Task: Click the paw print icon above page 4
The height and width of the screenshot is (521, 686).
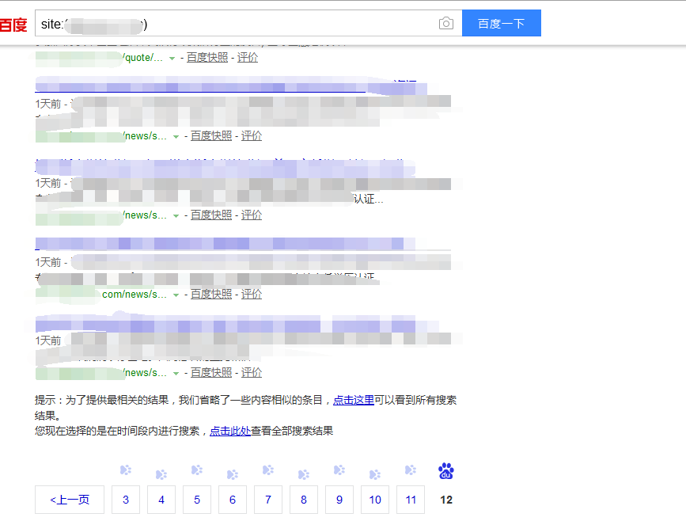Action: [x=161, y=471]
